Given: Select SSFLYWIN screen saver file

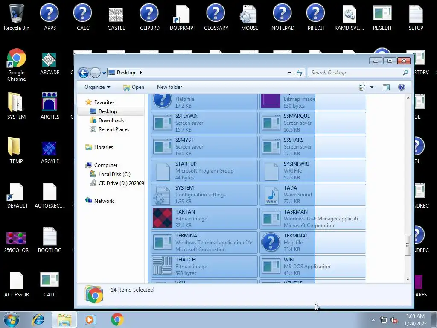Looking at the screenshot, I should coord(204,123).
